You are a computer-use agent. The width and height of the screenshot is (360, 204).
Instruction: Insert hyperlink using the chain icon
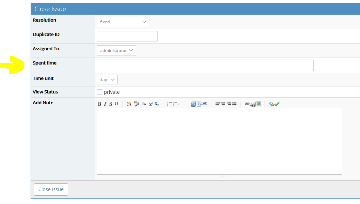(247, 104)
